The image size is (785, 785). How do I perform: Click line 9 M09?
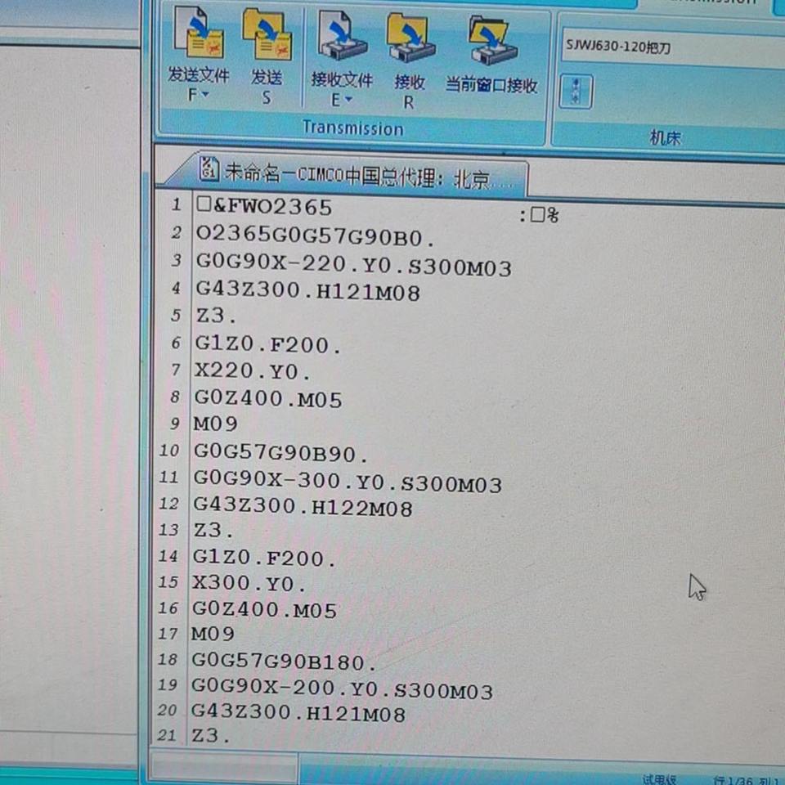pyautogui.click(x=216, y=424)
